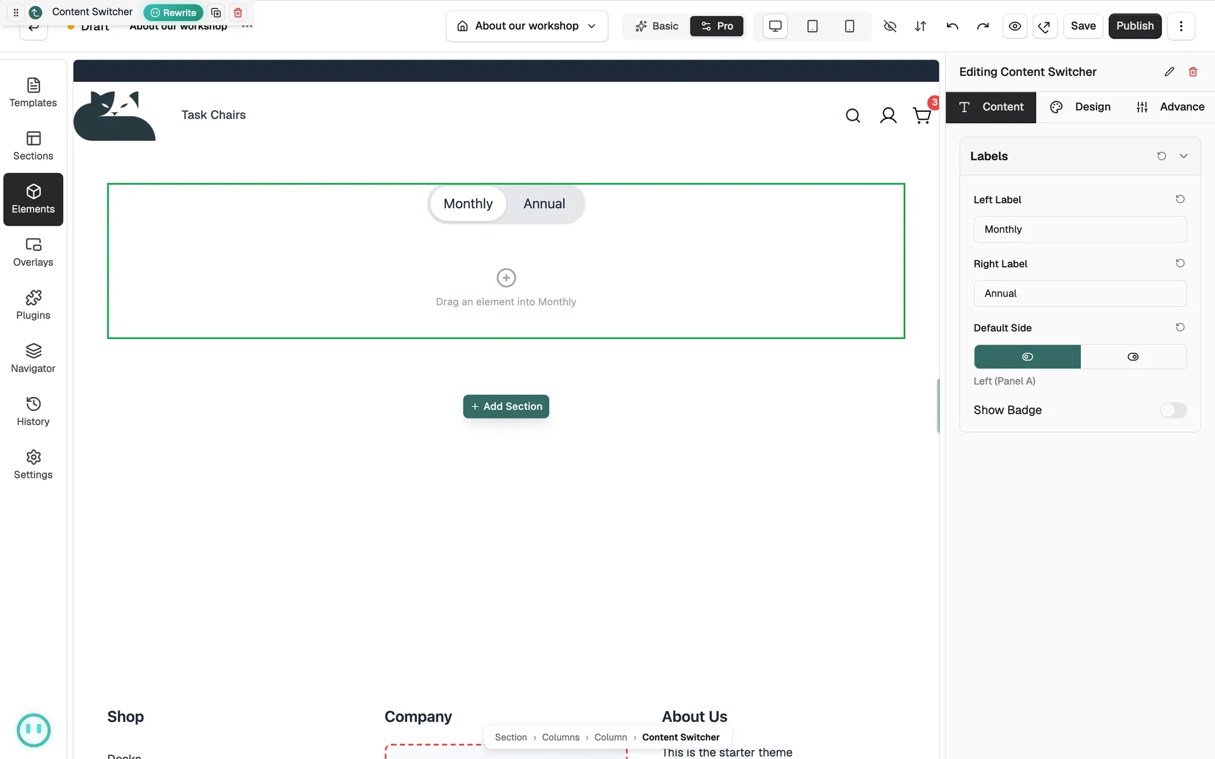Switch to desktop device preview

point(775,26)
